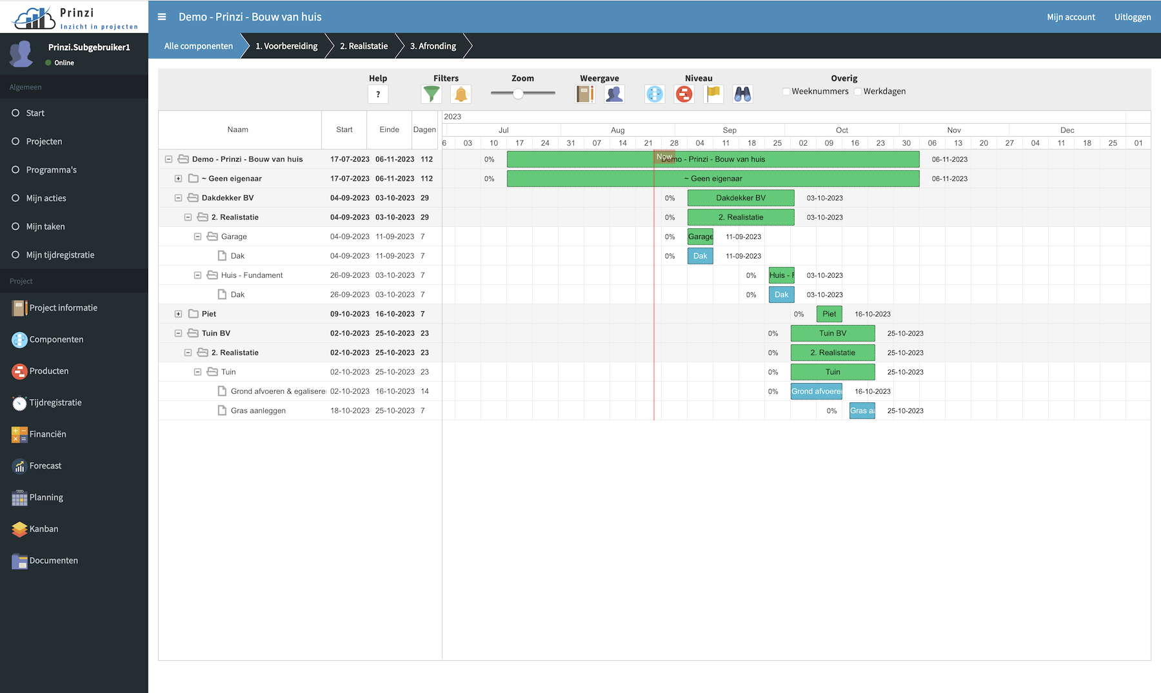This screenshot has height=693, width=1161.
Task: Click the Help question mark button
Action: click(378, 94)
